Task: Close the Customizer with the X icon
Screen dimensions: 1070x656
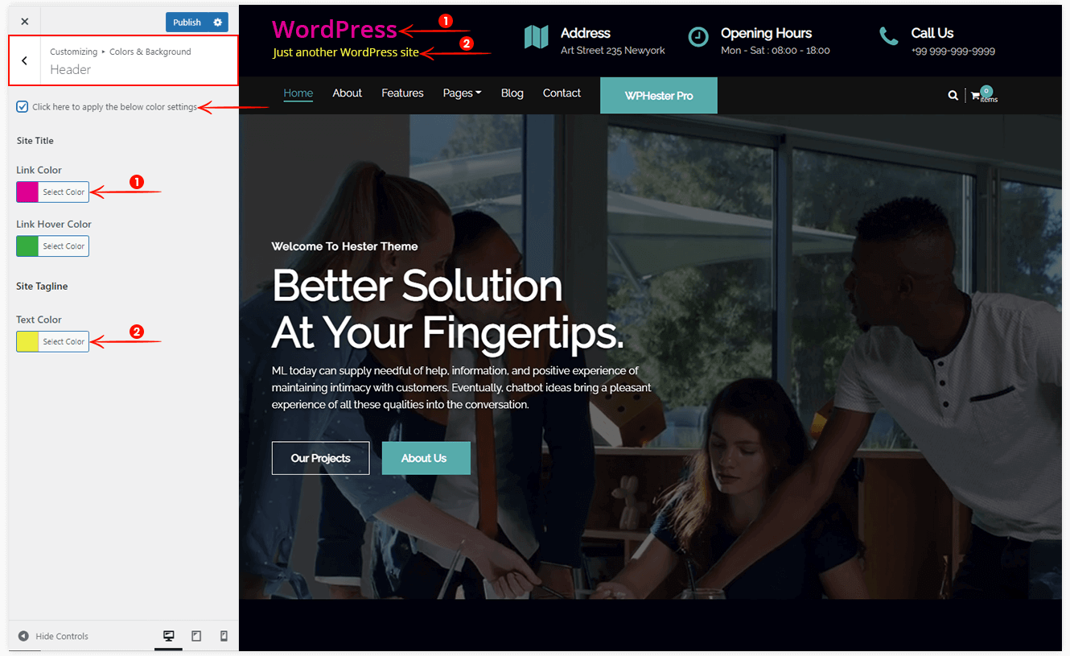Action: point(25,22)
